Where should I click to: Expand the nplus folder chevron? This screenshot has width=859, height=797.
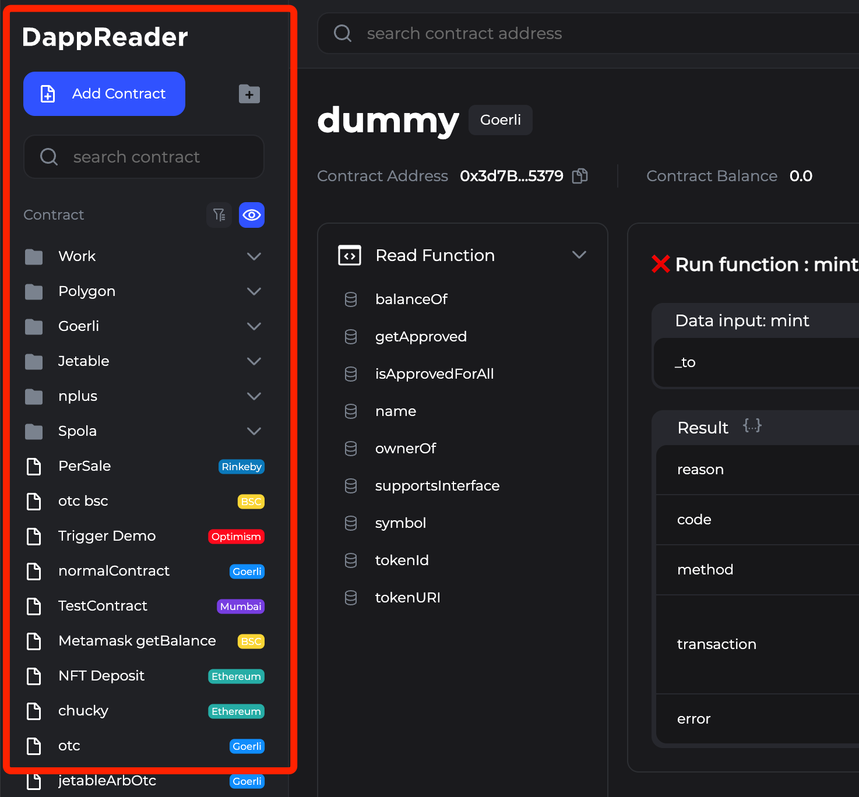click(x=254, y=396)
